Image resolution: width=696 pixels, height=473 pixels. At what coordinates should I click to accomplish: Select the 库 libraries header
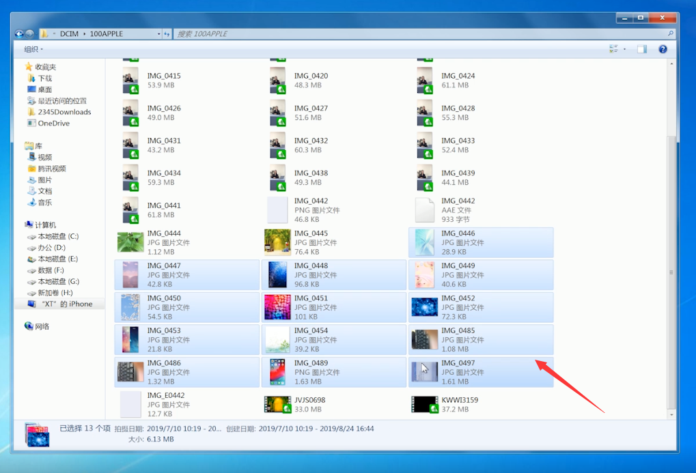click(33, 145)
